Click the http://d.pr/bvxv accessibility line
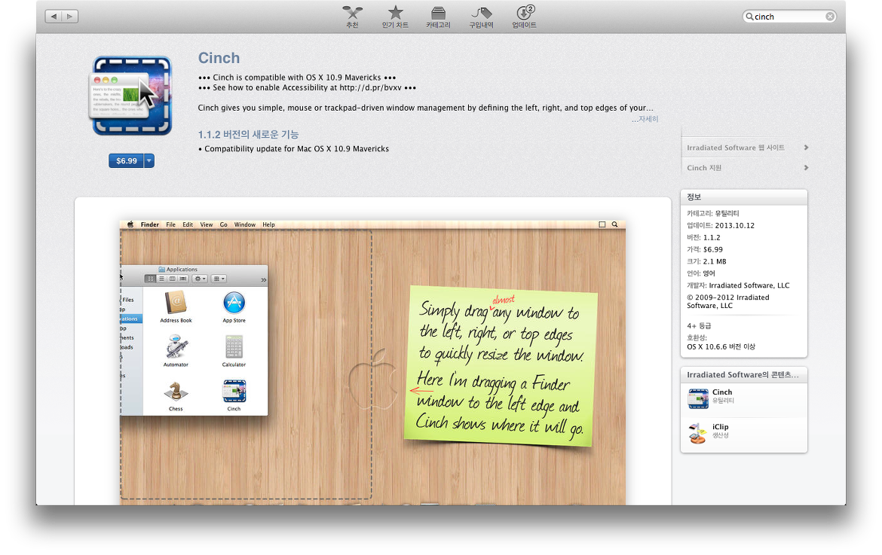The width and height of the screenshot is (882, 555). pyautogui.click(x=307, y=87)
